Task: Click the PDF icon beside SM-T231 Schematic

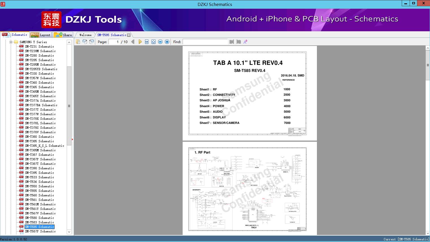Action: click(21, 46)
